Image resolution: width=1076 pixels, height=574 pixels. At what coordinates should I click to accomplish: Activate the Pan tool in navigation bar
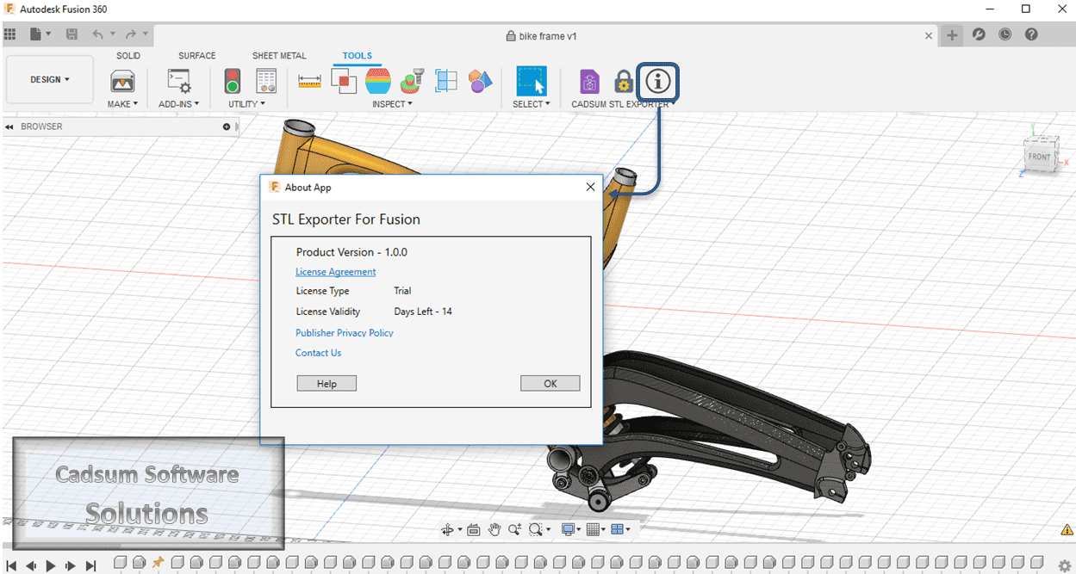[494, 529]
